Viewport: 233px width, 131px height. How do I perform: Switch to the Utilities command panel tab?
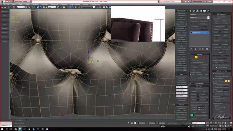pos(208,11)
